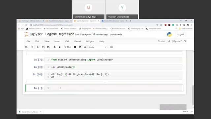Open downloaded Social_Network_Ads.csv file

click(x=28, y=112)
